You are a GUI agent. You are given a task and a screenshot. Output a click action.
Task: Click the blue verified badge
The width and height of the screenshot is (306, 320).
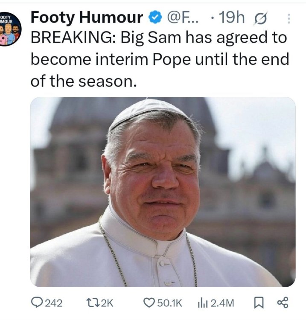(154, 18)
